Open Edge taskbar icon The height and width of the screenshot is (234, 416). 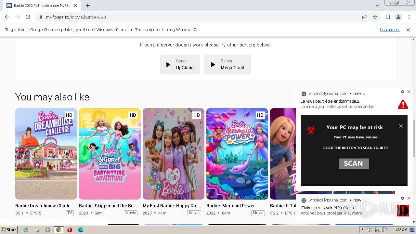click(x=81, y=230)
